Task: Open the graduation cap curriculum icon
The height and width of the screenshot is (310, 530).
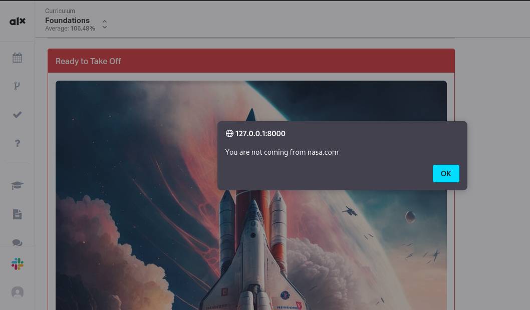Action: [17, 185]
